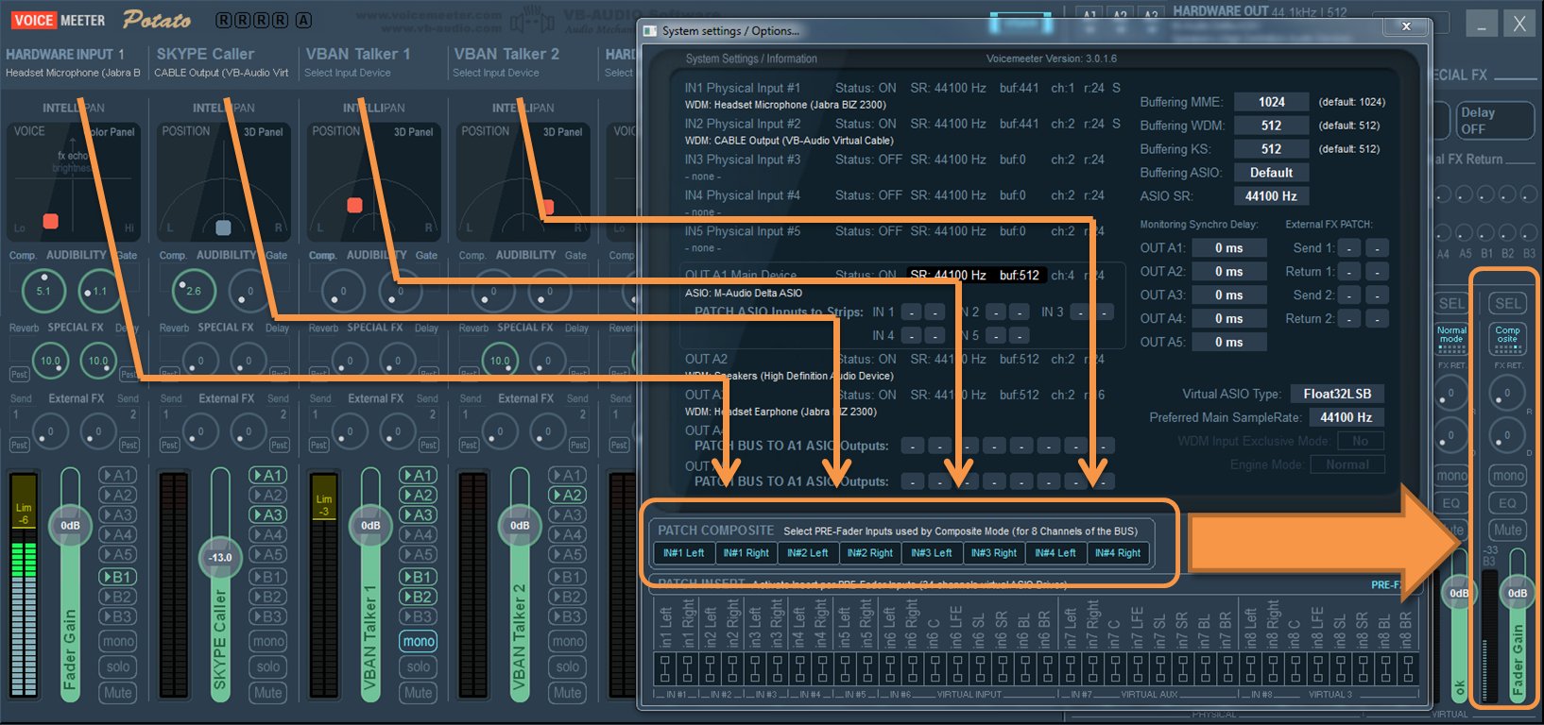The width and height of the screenshot is (1544, 725).
Task: Click the Color Panel pad on Hardware Input 1
Action: pyautogui.click(x=74, y=182)
